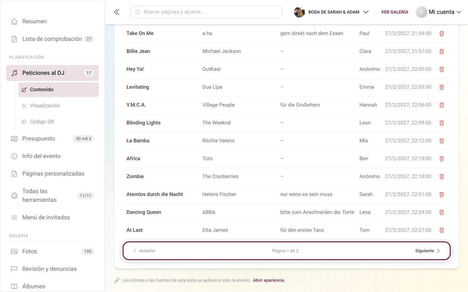Collapse the sidebar with the double chevron
The image size is (468, 292).
(x=117, y=12)
